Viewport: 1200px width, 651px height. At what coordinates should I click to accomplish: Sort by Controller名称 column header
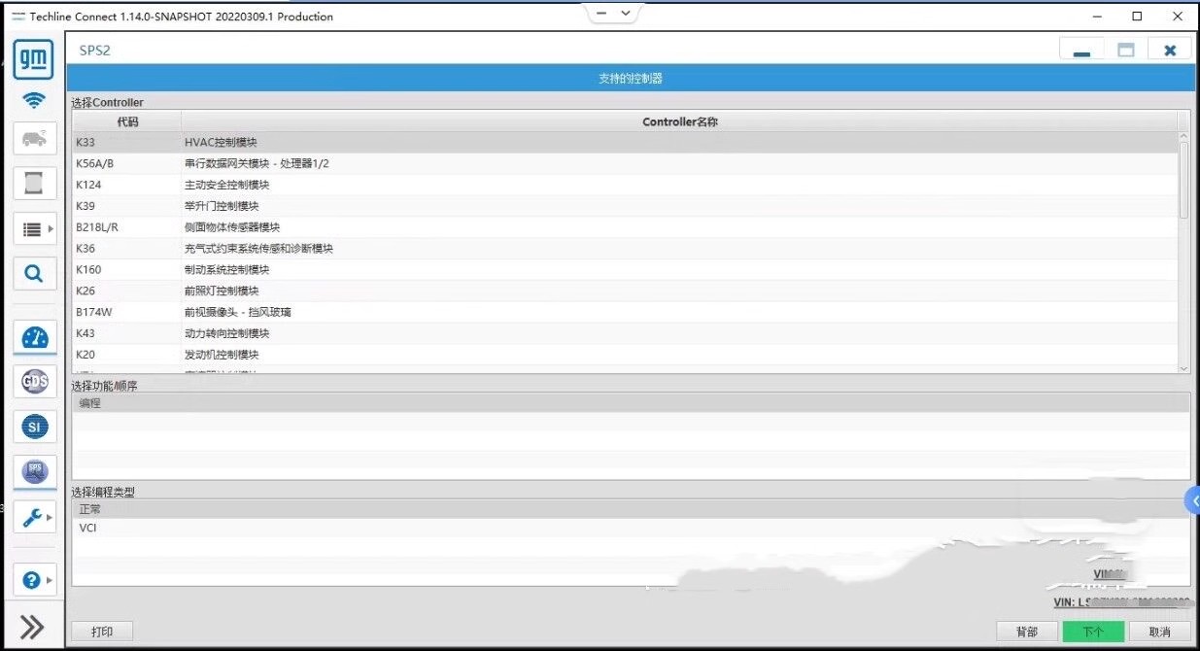(x=679, y=121)
